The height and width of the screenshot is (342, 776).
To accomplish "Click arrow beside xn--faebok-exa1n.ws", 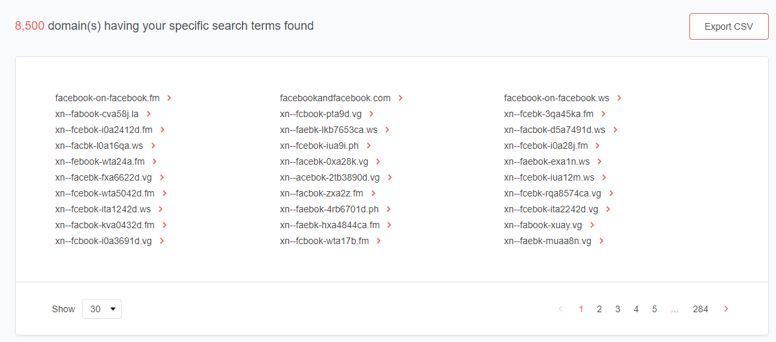I will (600, 161).
